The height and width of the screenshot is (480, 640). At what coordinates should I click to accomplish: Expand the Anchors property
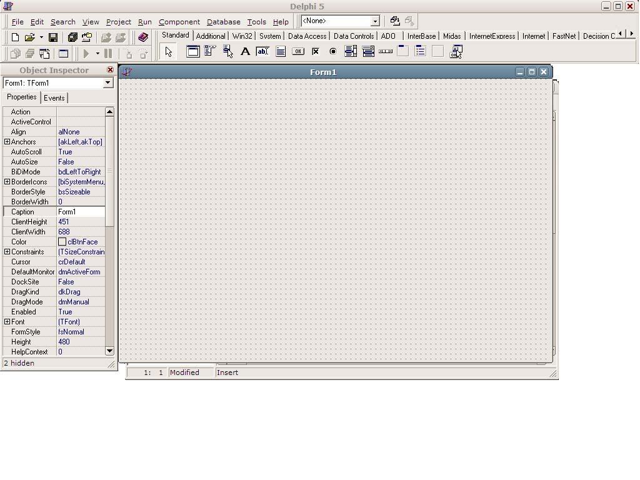click(7, 142)
